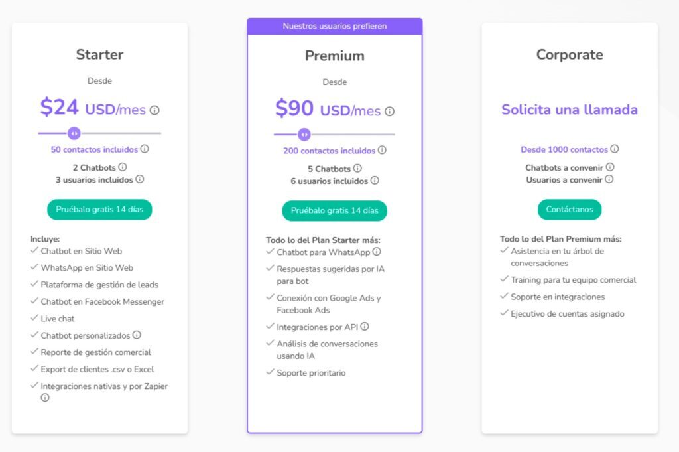The width and height of the screenshot is (679, 452).
Task: Click the info icon next to Integraciones por API
Action: pyautogui.click(x=363, y=327)
